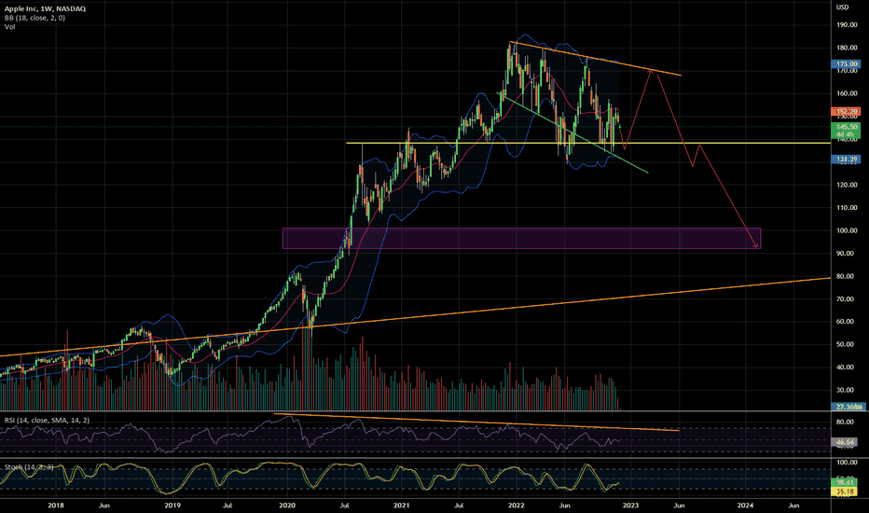The width and height of the screenshot is (869, 513).
Task: Click the 2022 label on the time axis
Action: tap(516, 506)
